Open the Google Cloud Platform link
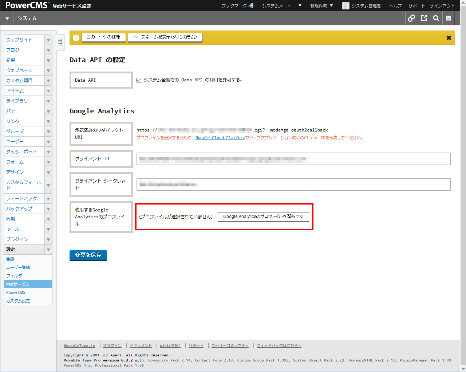This screenshot has width=466, height=372. click(220, 138)
